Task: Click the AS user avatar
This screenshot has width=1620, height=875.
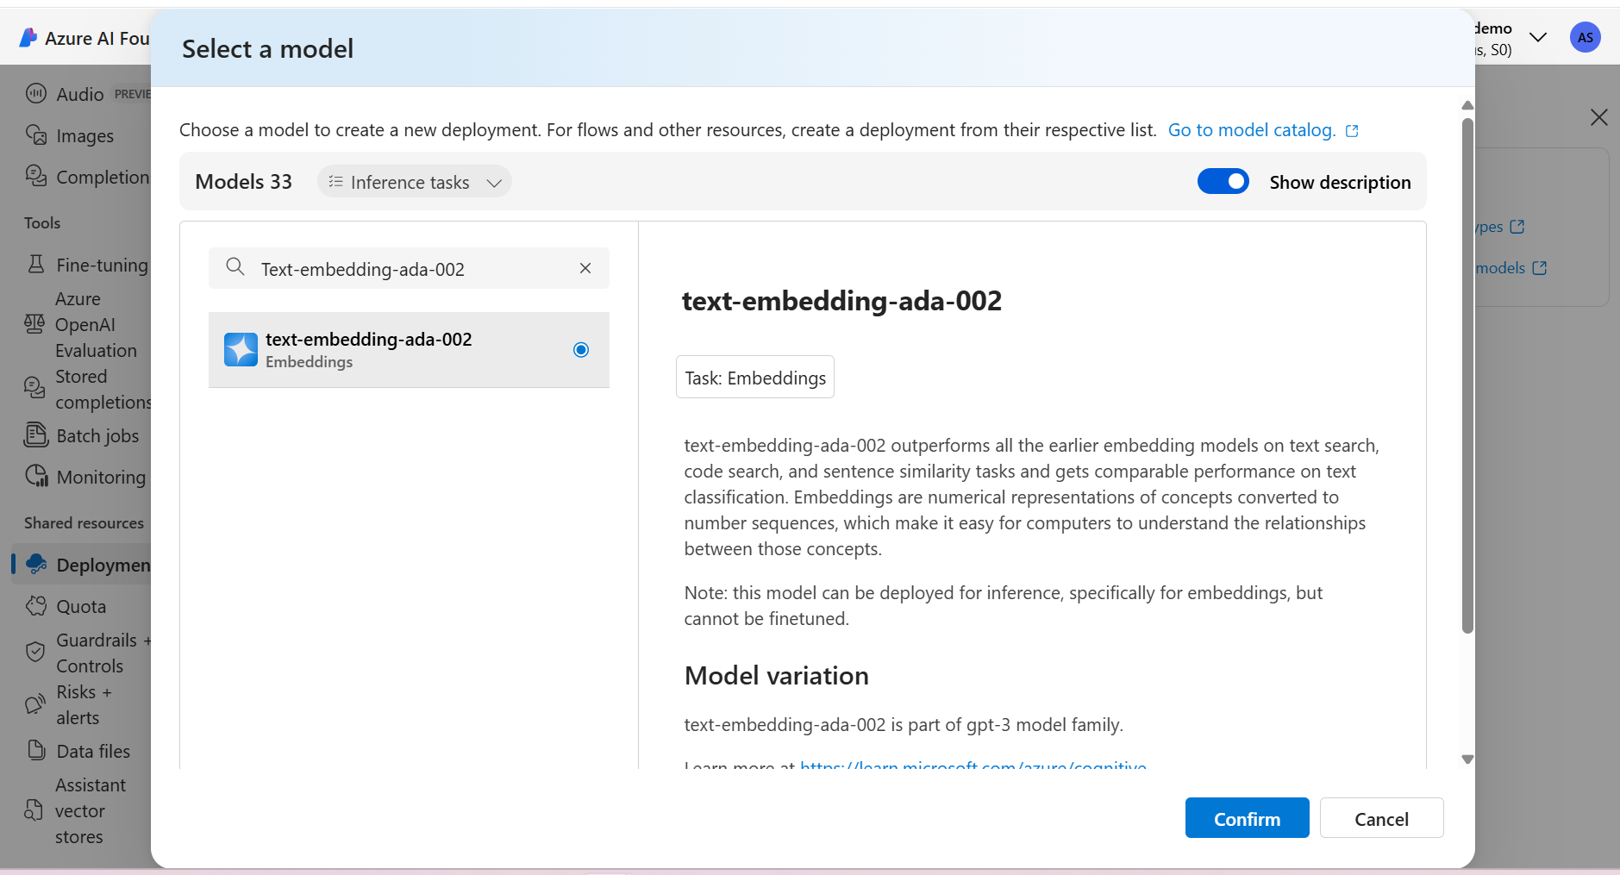Action: coord(1585,37)
